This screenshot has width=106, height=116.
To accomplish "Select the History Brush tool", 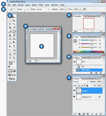I will pos(14,35).
